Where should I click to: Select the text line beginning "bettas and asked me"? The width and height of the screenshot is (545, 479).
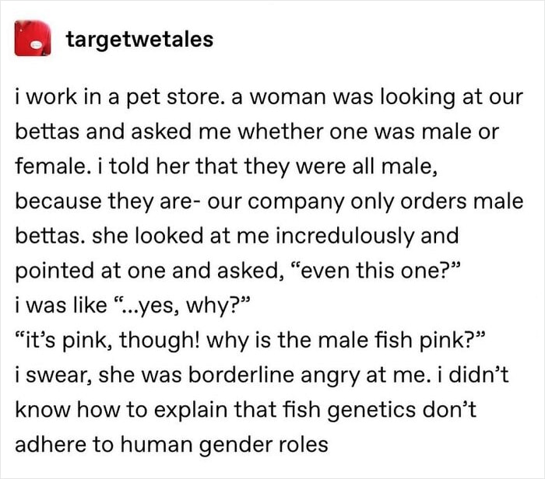click(257, 131)
